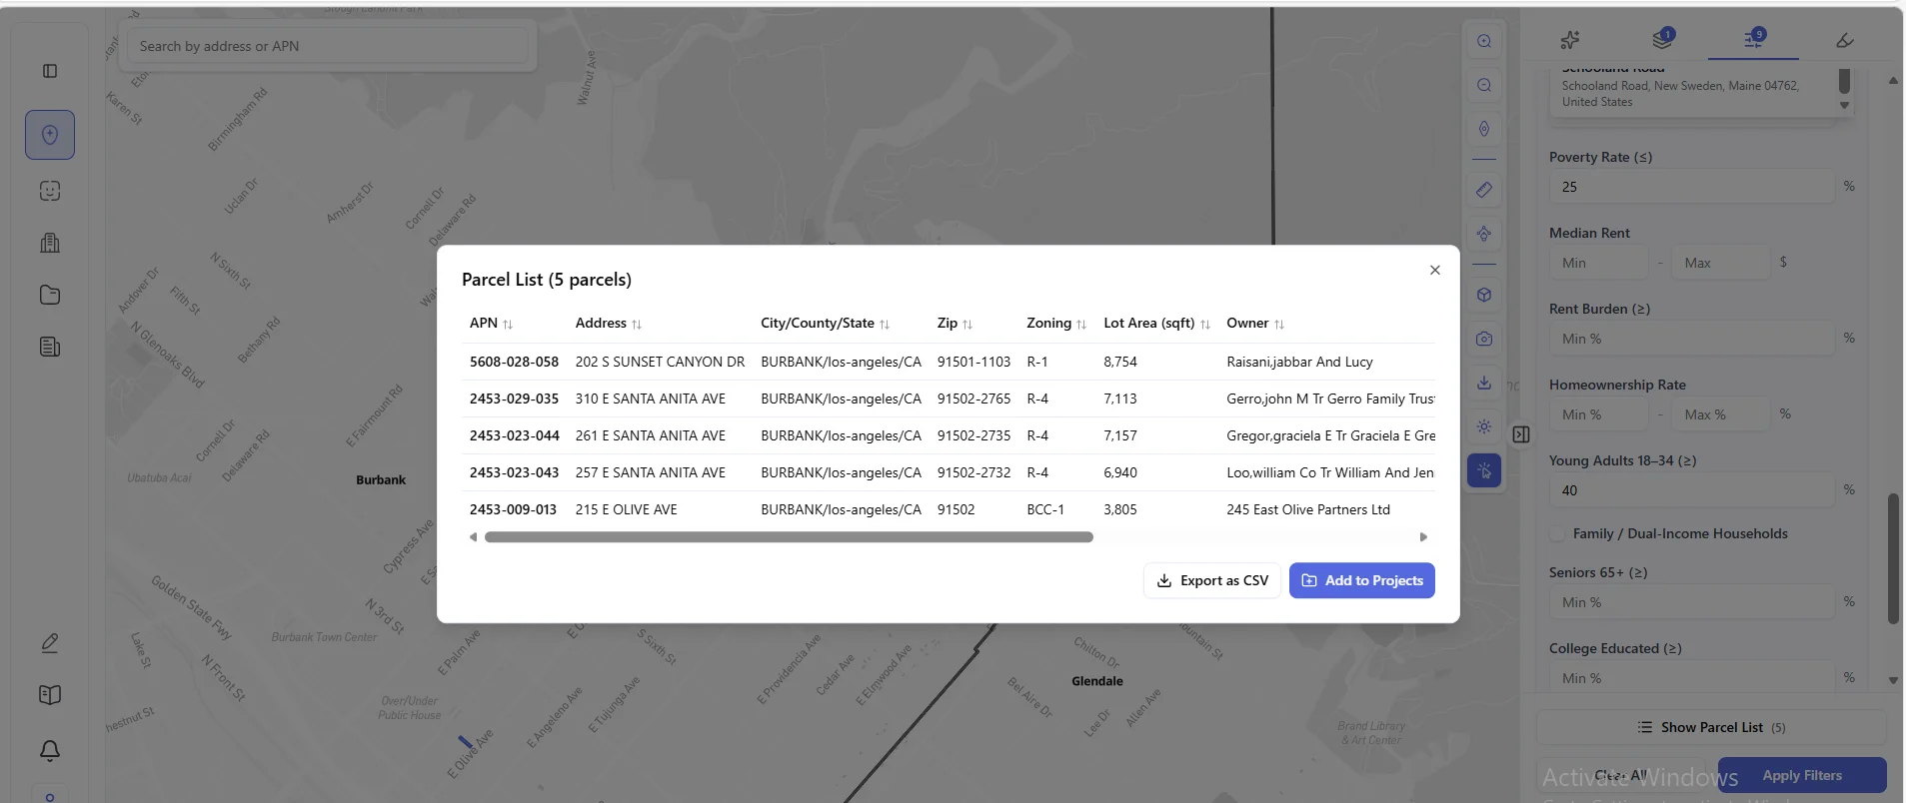Click the College Educated Min % field
The width and height of the screenshot is (1906, 803).
click(1691, 677)
